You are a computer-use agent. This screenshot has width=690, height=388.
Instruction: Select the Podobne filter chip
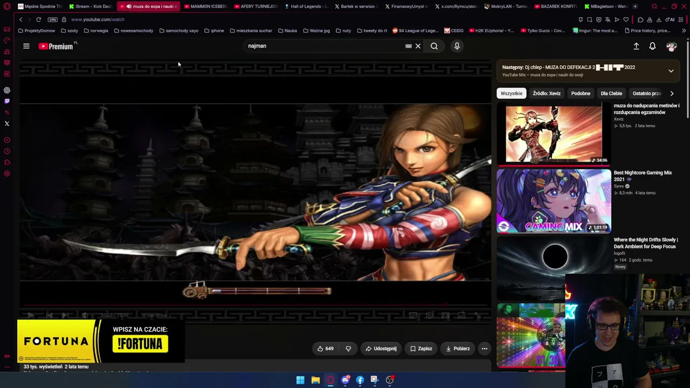[x=581, y=93]
